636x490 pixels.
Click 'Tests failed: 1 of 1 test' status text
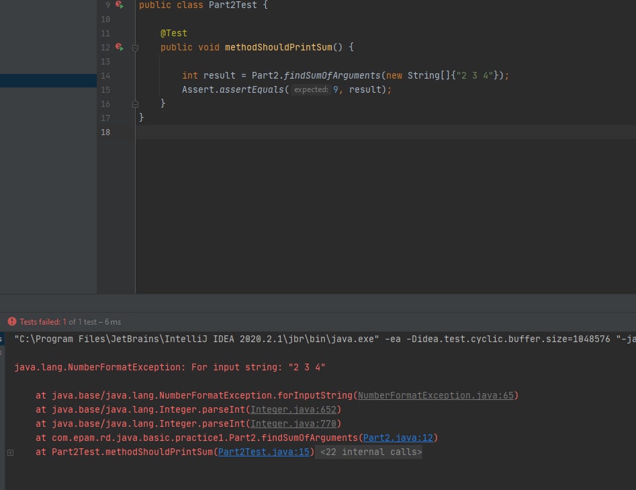tap(70, 322)
